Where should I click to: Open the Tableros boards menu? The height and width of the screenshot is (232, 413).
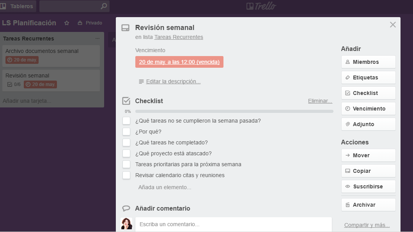pos(18,6)
